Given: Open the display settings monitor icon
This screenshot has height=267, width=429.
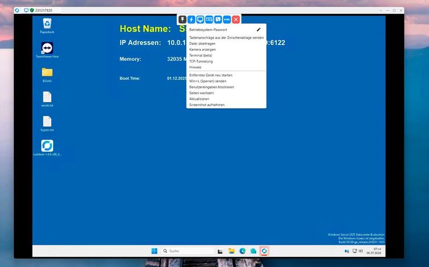Looking at the screenshot, I should pyautogui.click(x=200, y=19).
